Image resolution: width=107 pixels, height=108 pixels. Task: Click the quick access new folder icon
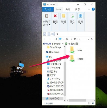[49, 34]
